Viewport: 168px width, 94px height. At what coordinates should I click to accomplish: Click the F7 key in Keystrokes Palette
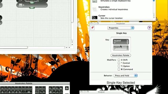[6, 88]
